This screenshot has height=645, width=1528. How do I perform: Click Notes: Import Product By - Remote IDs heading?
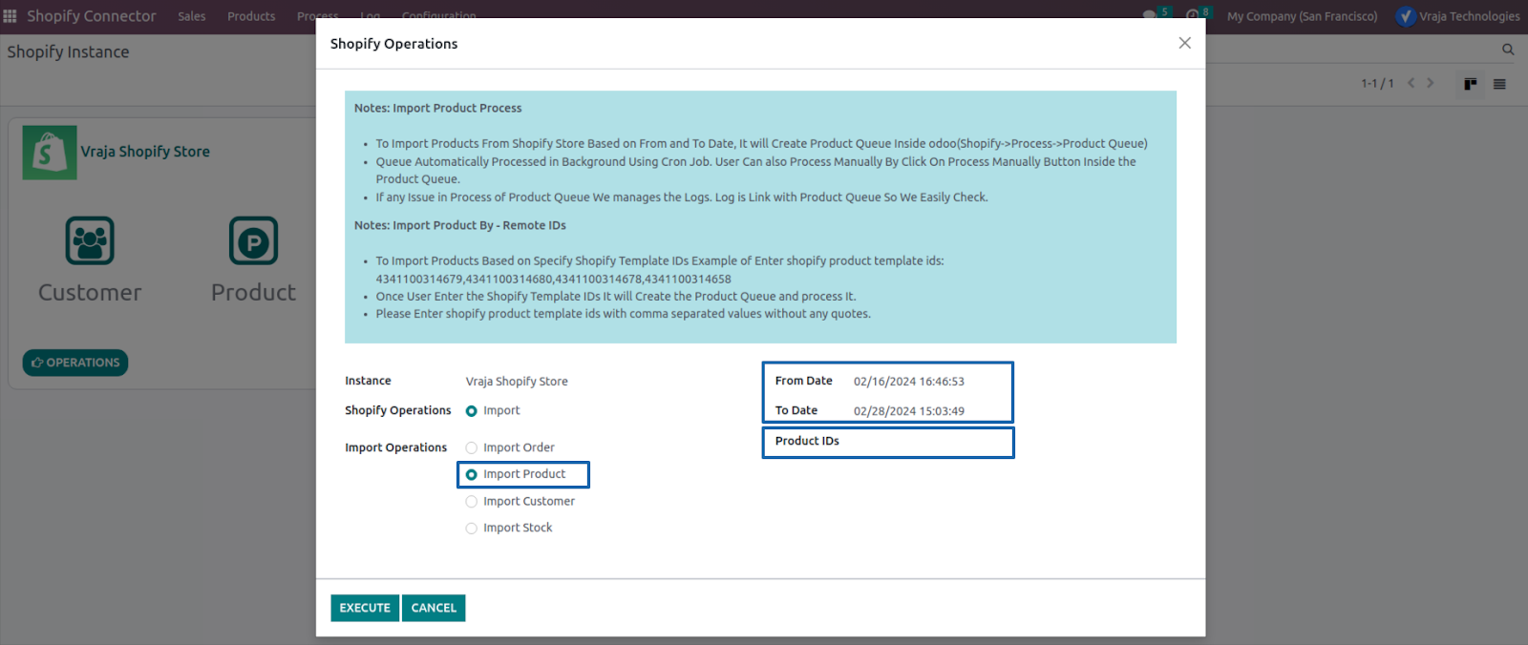[460, 225]
